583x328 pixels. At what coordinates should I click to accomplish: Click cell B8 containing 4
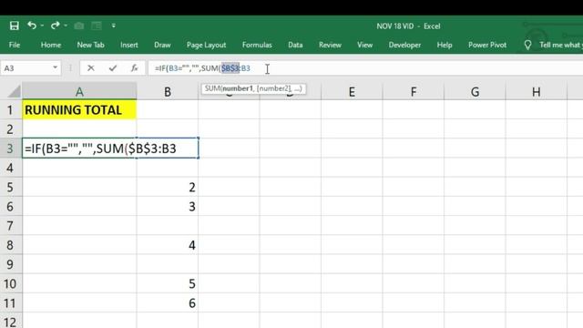[168, 245]
